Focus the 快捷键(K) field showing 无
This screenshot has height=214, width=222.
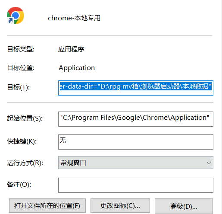tap(136, 142)
